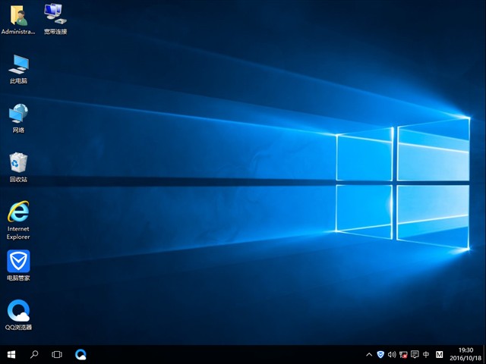Launch QQ Browser pinned on the taskbar
The width and height of the screenshot is (486, 364).
click(x=80, y=354)
